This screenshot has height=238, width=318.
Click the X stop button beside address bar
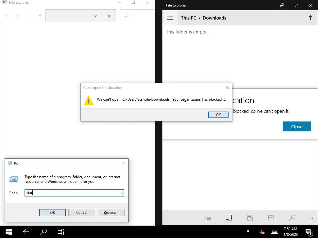(109, 16)
